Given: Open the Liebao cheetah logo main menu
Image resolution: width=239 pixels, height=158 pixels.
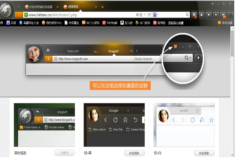Looking at the screenshot, I should 6,10.
